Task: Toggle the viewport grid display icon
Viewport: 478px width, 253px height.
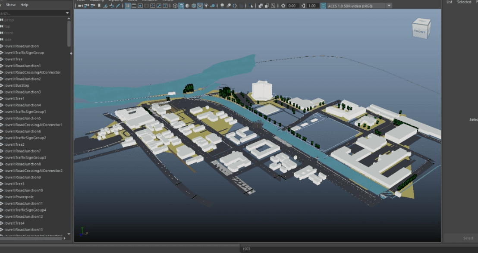Action: click(128, 5)
